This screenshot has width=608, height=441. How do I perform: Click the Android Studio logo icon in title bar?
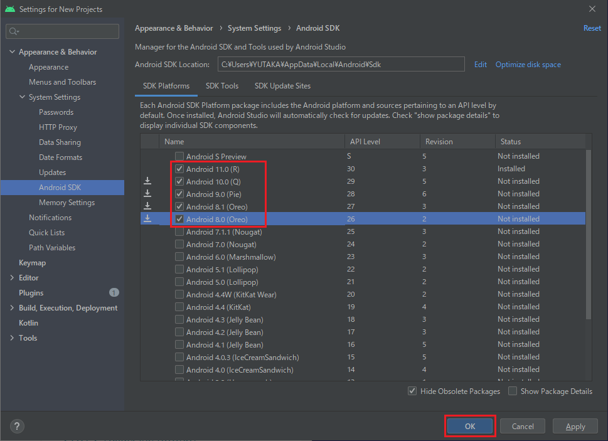10,9
